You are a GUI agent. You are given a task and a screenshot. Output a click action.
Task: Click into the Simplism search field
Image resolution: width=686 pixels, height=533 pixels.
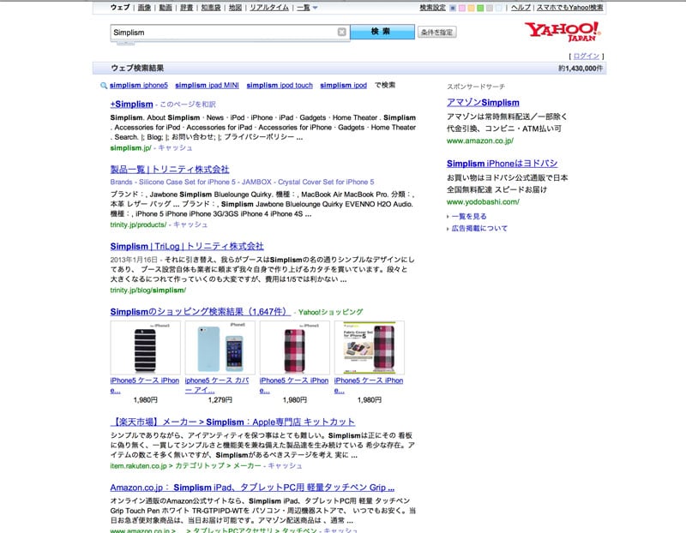coord(223,32)
